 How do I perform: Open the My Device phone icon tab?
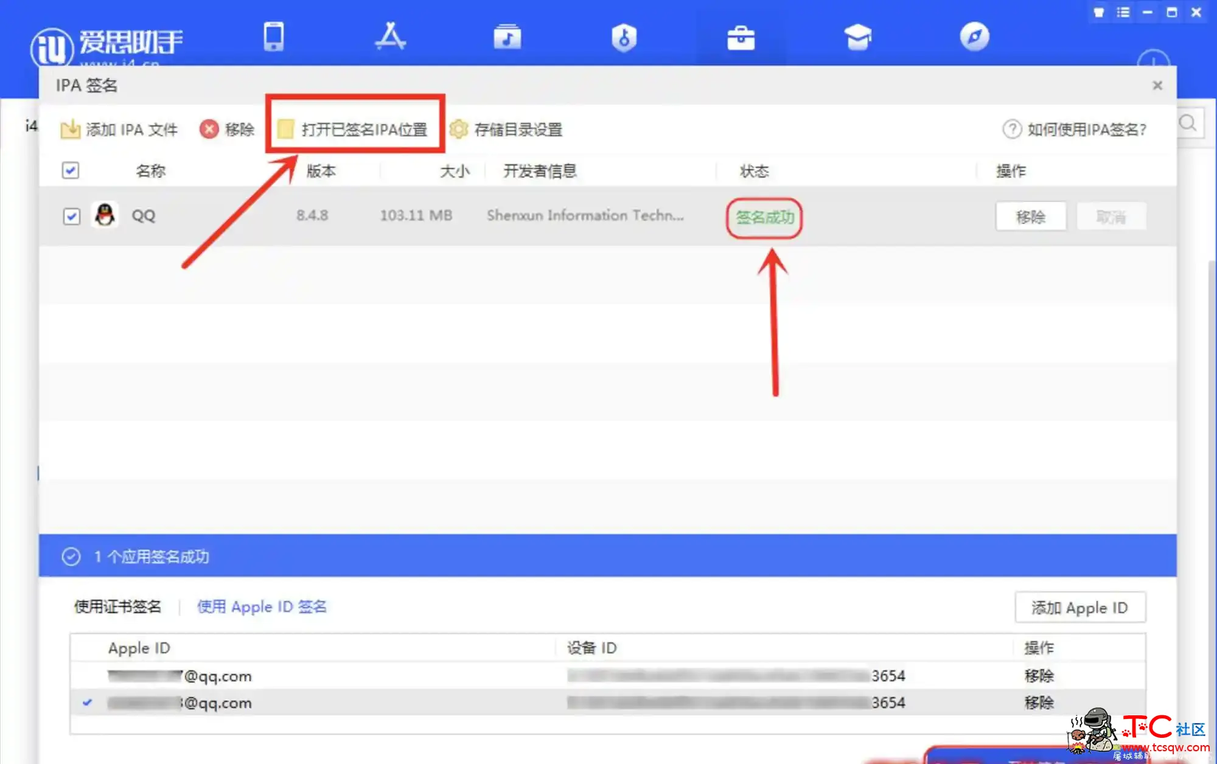[273, 36]
